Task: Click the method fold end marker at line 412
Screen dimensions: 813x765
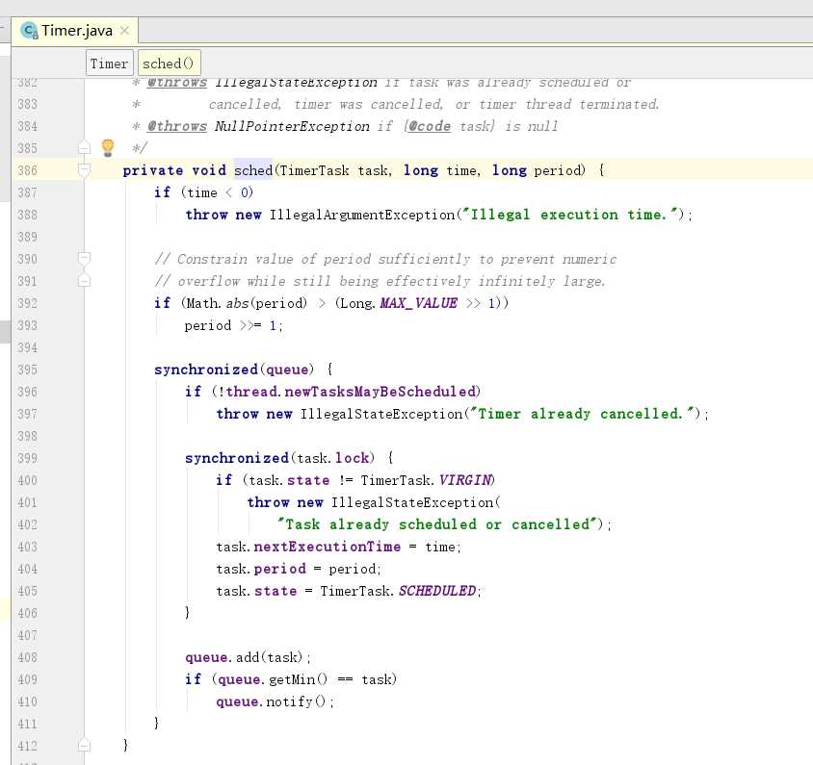Action: (84, 746)
